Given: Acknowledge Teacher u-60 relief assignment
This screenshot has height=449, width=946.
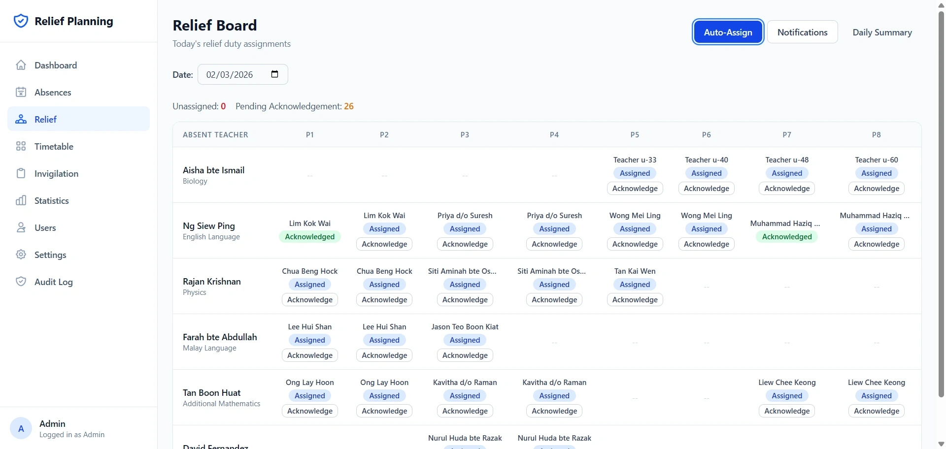Looking at the screenshot, I should [x=876, y=189].
